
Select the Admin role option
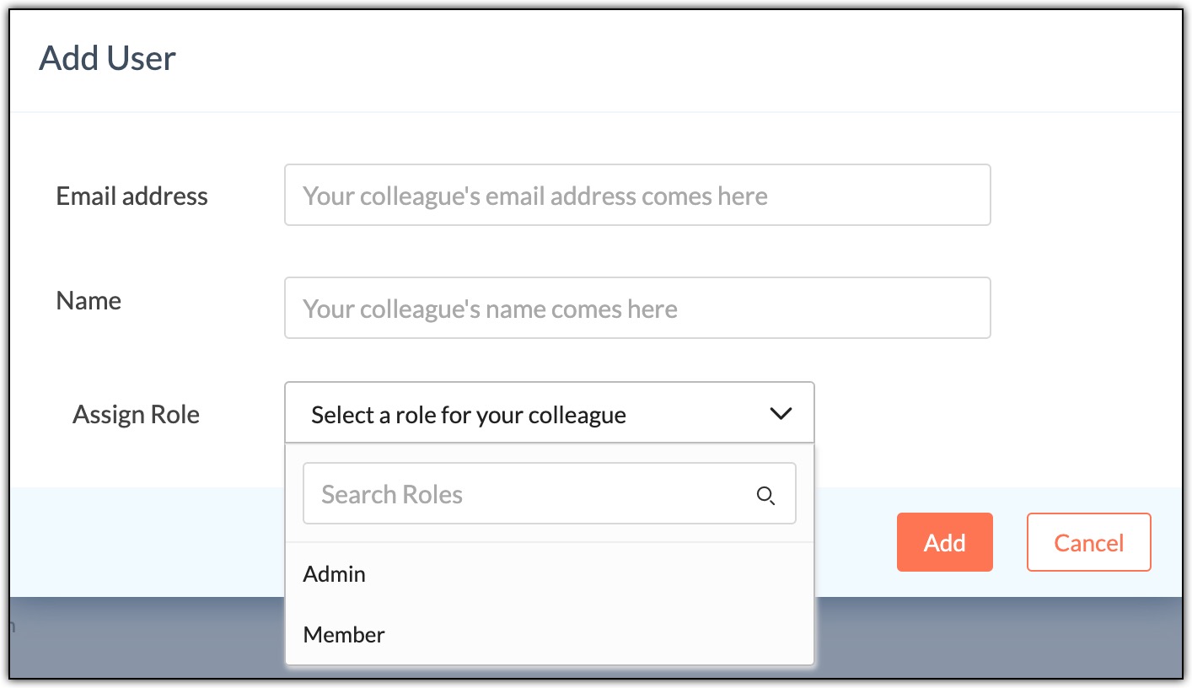335,574
